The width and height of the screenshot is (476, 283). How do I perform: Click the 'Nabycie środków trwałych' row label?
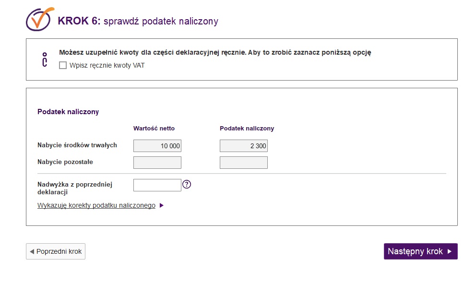pos(77,145)
